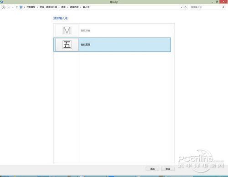Open the 语言选项 breadcrumb segment
The image size is (228, 177).
click(x=74, y=7)
